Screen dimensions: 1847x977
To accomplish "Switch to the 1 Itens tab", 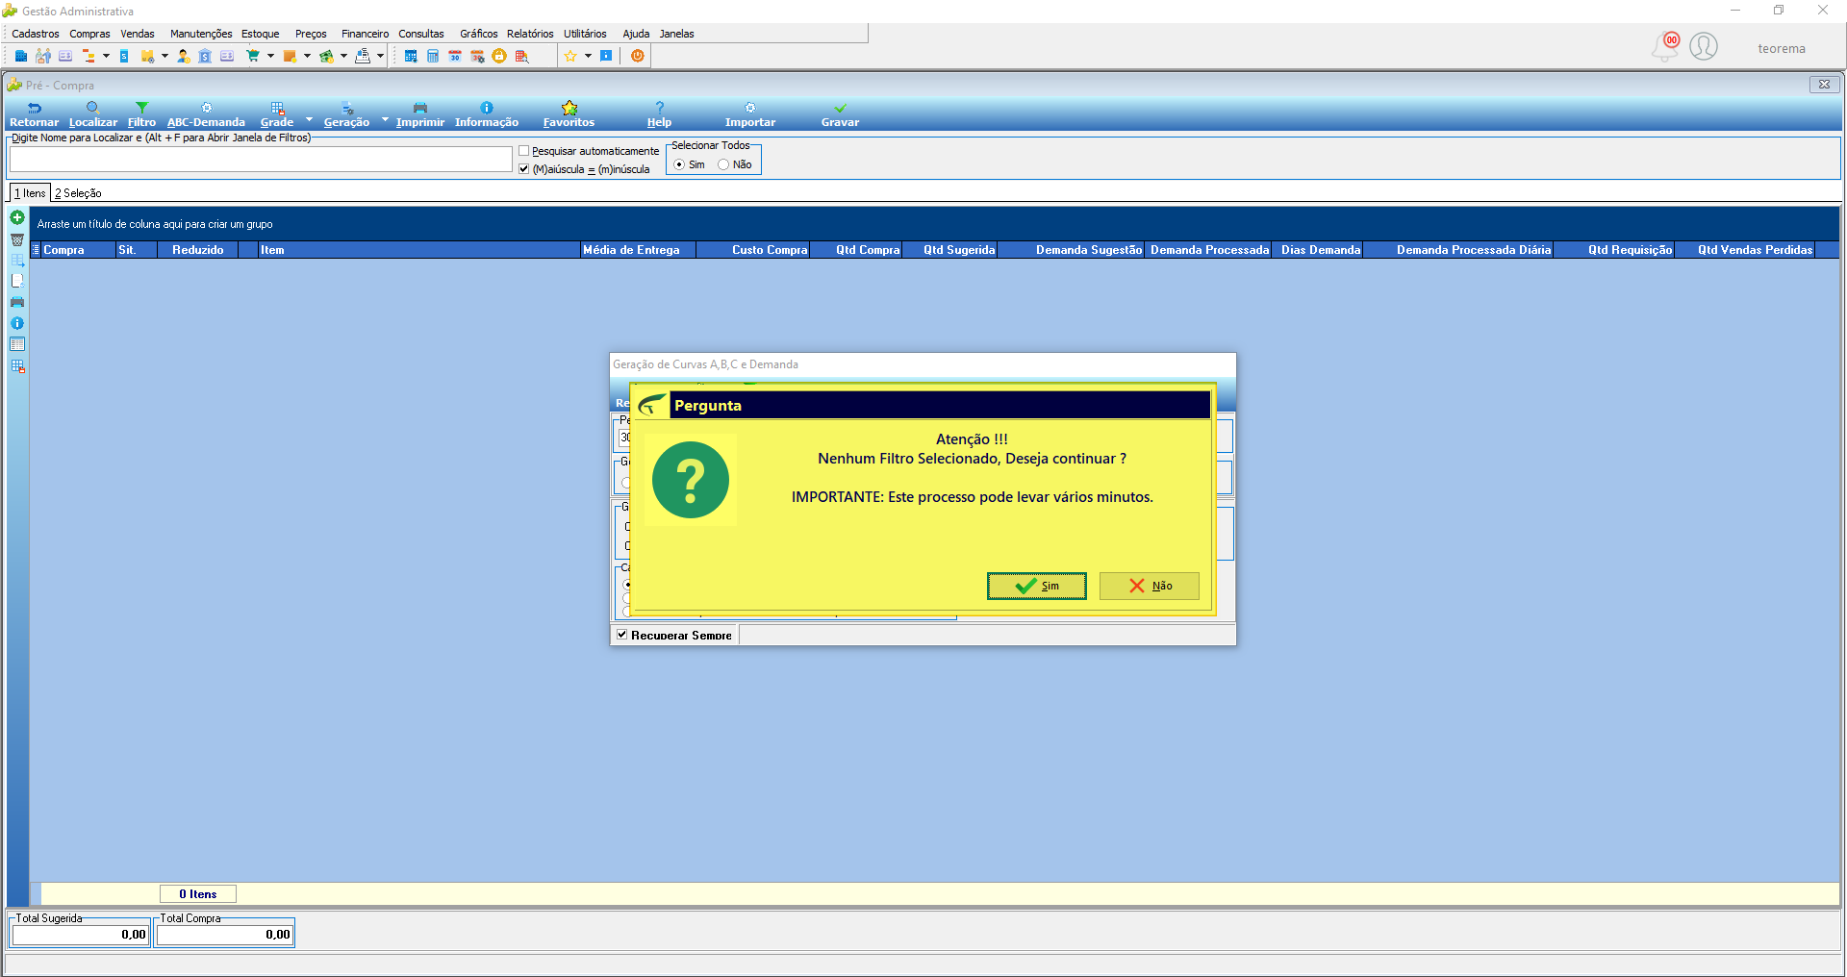I will tap(30, 193).
